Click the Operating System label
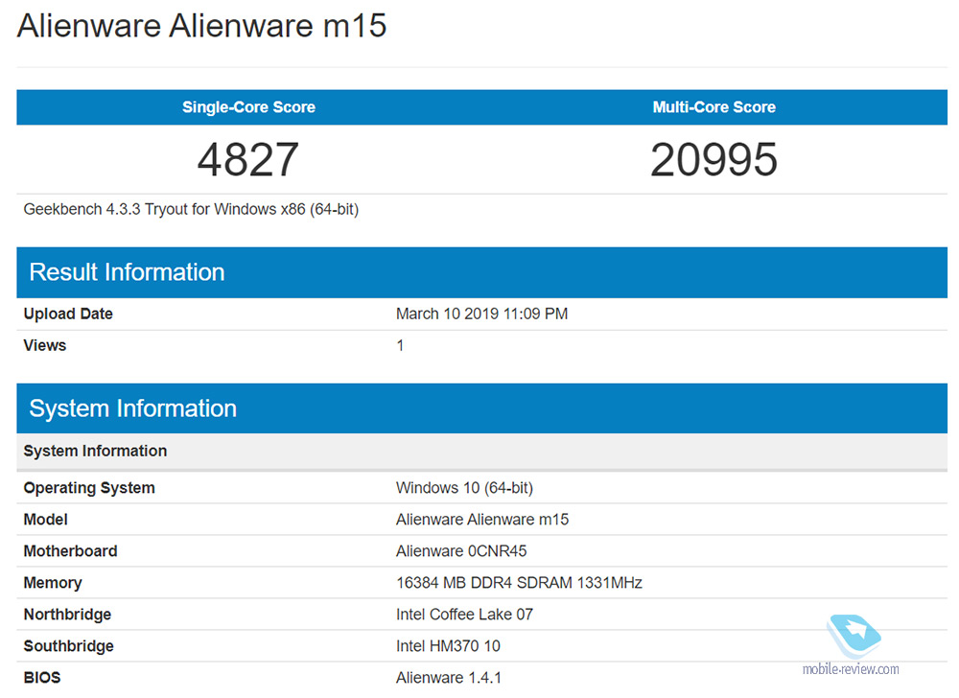 pyautogui.click(x=89, y=488)
